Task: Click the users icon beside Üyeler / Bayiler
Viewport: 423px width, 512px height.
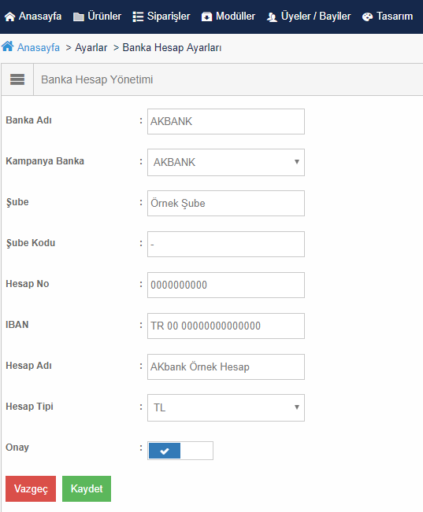Action: (272, 17)
